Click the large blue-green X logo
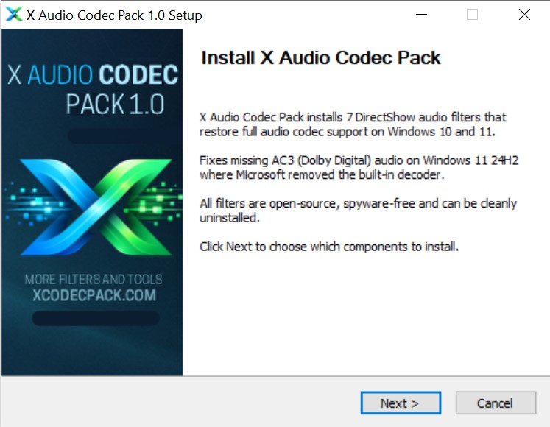Viewport: 550px width, 427px height. click(96, 208)
